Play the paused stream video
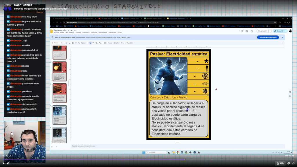The image size is (297, 167). (3, 163)
